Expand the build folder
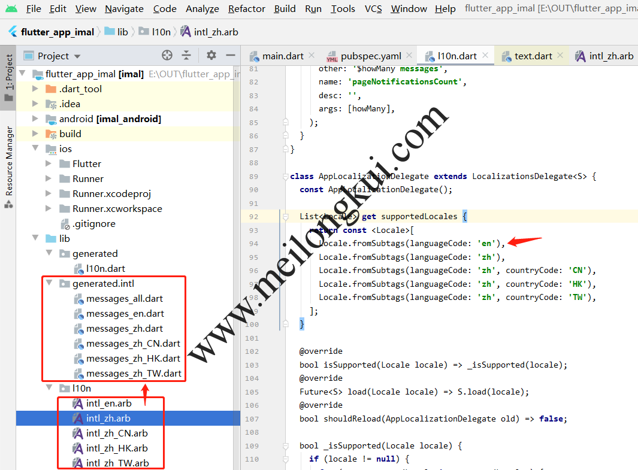The image size is (638, 470). (35, 134)
